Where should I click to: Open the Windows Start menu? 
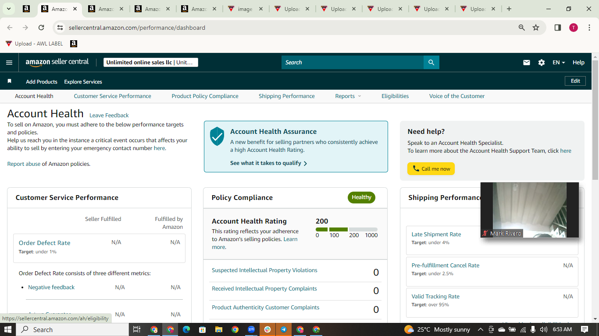coord(8,329)
